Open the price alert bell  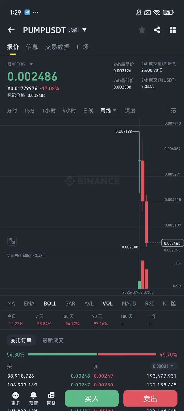[x=33, y=399]
